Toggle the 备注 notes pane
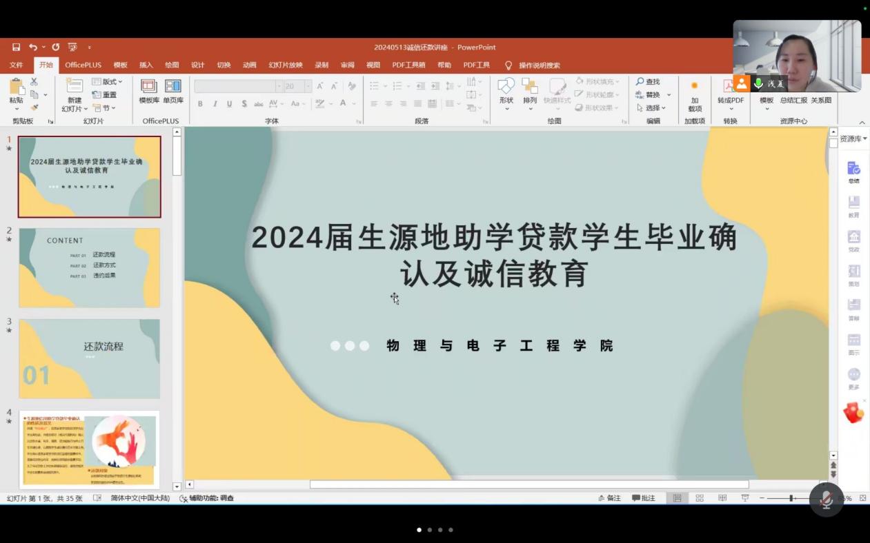870x543 pixels. pyautogui.click(x=609, y=498)
